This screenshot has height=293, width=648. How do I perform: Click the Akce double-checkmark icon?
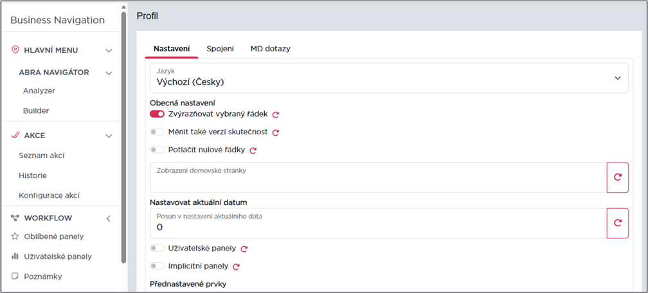(x=15, y=135)
